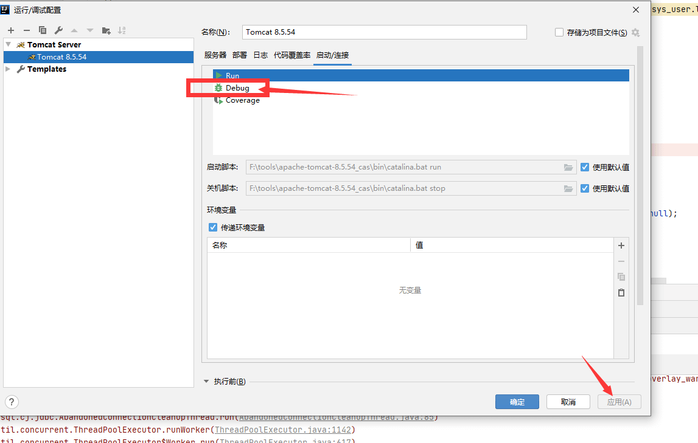Expand the Templates tree node
This screenshot has width=698, height=443.
point(8,69)
